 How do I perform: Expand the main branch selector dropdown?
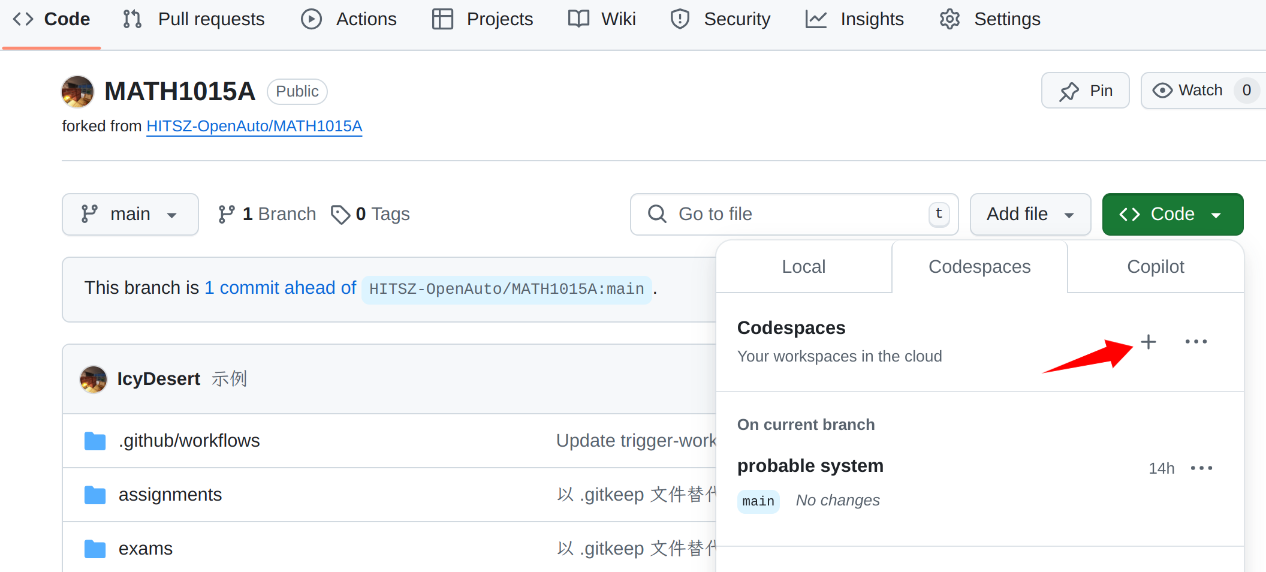[130, 214]
